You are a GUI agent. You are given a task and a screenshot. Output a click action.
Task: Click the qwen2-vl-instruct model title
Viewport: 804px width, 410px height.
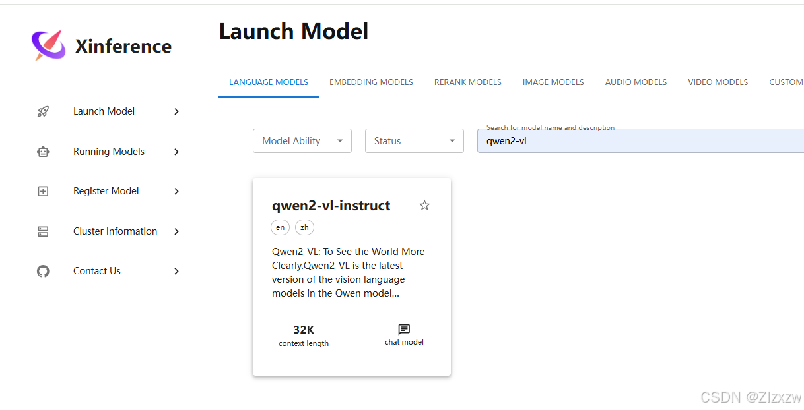point(331,205)
